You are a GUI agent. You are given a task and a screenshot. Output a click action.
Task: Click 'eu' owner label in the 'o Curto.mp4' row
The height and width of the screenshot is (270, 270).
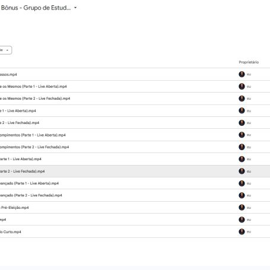(x=249, y=232)
